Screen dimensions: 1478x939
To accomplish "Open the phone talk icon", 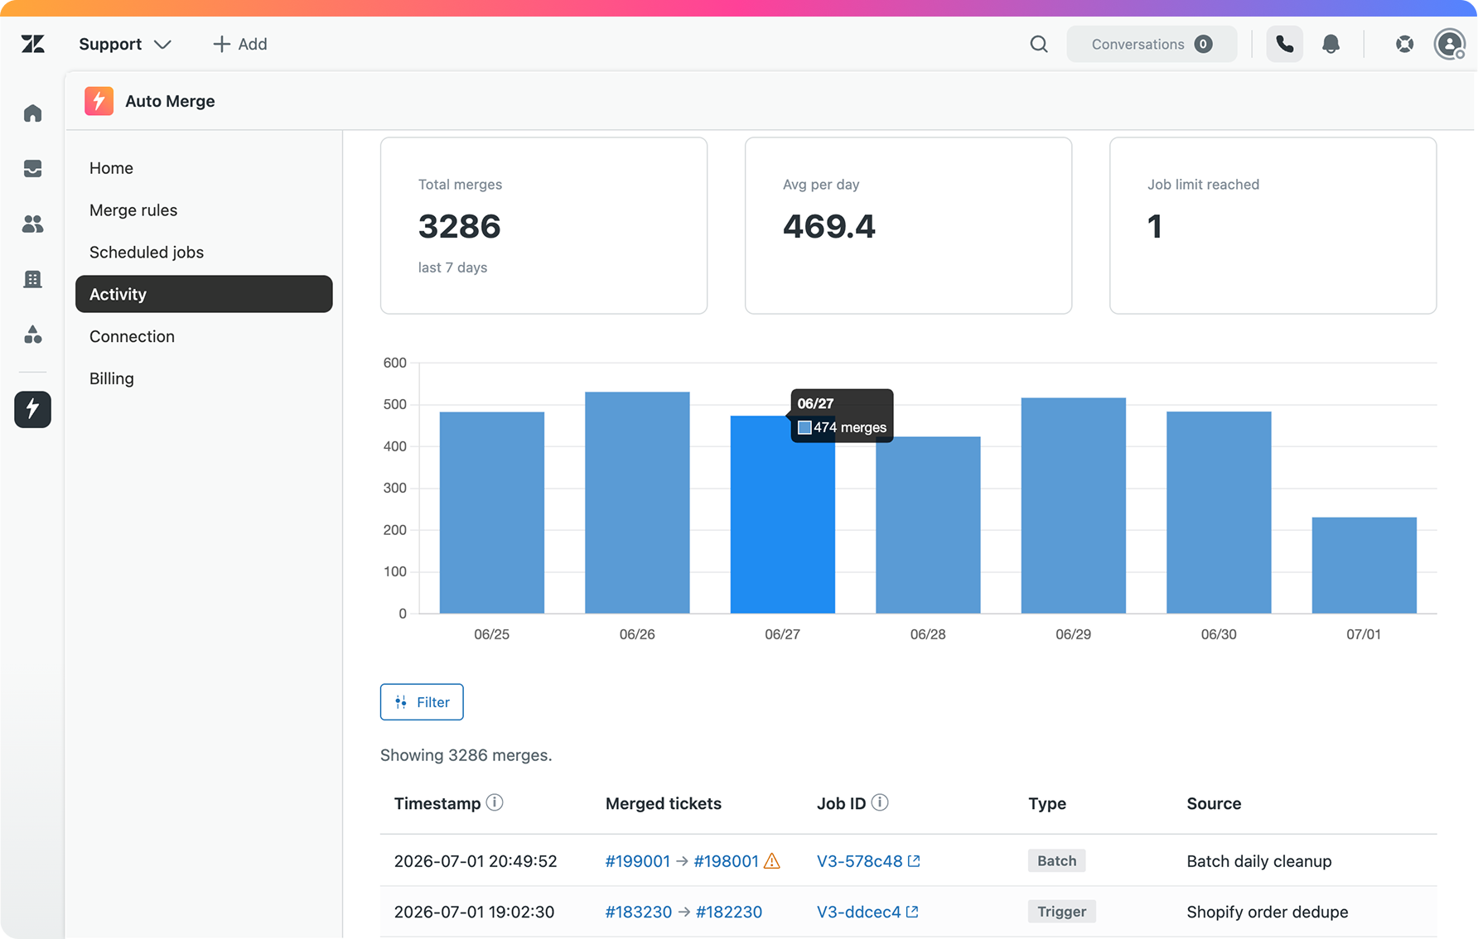I will coord(1284,44).
